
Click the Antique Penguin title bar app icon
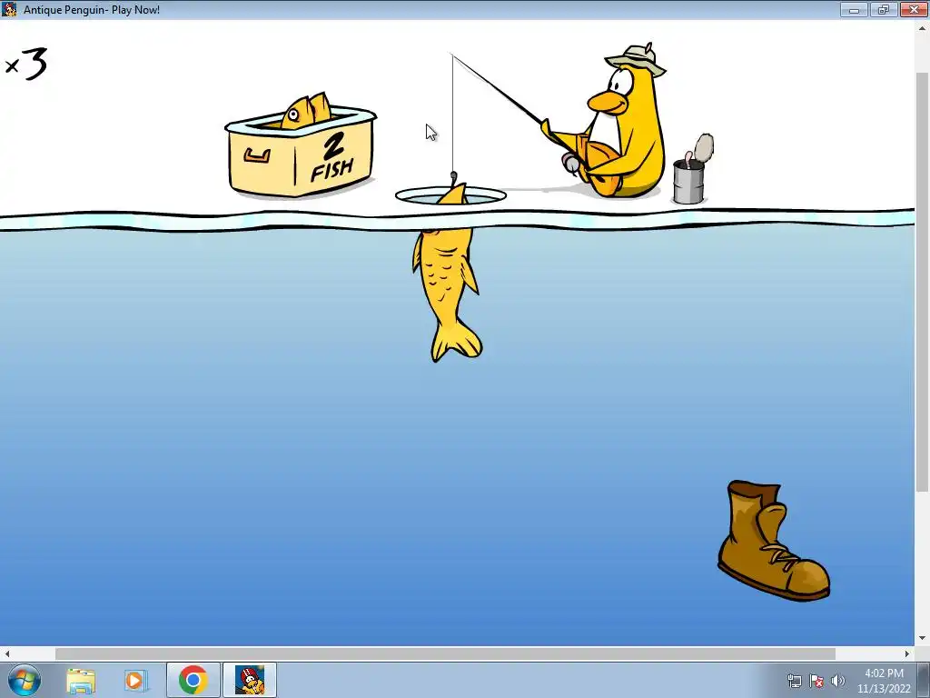9,9
